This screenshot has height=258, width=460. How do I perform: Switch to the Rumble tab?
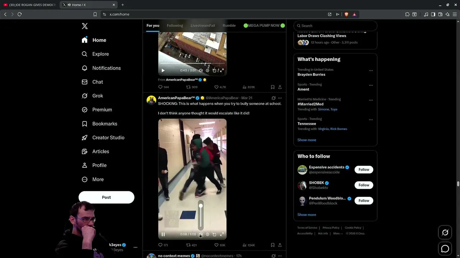pos(229,25)
